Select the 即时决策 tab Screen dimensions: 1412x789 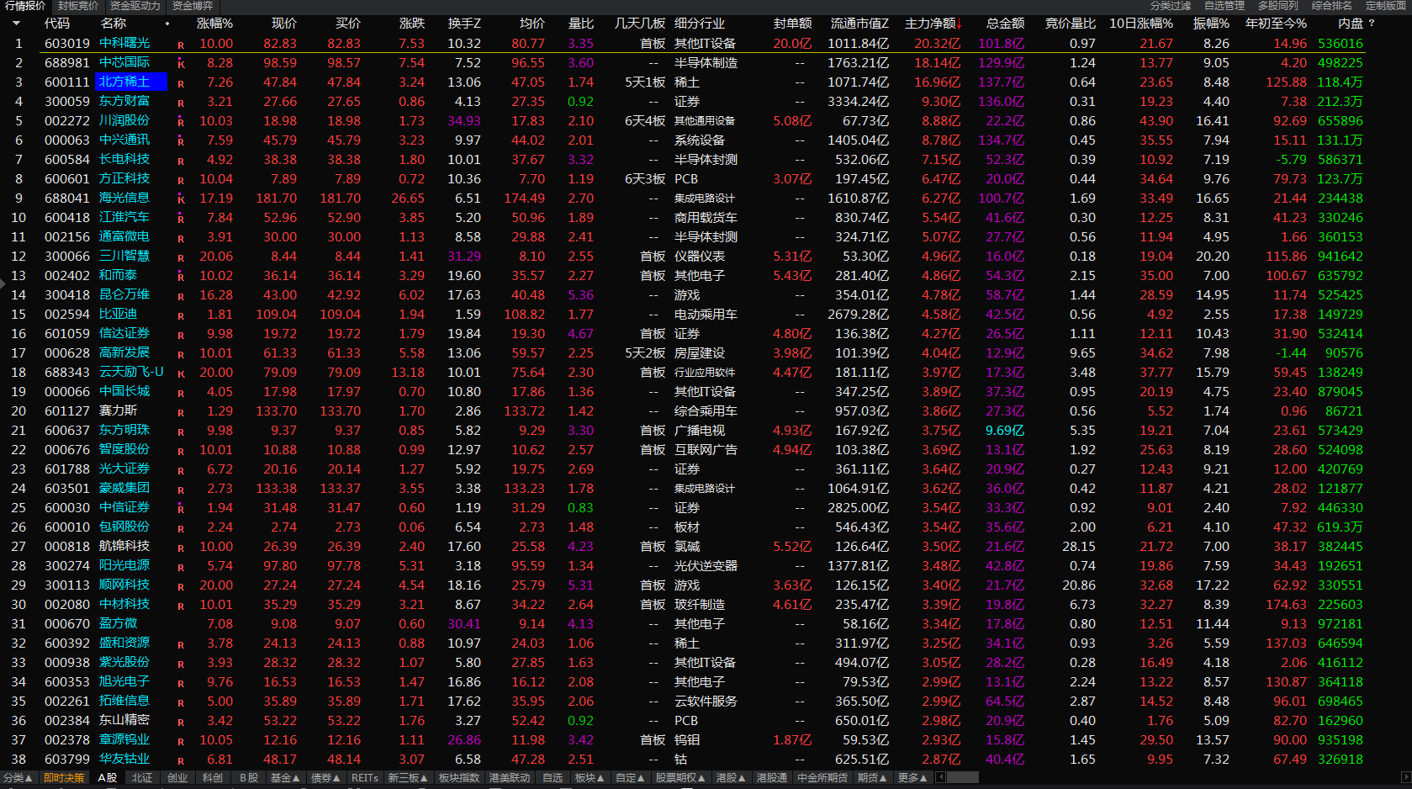65,778
